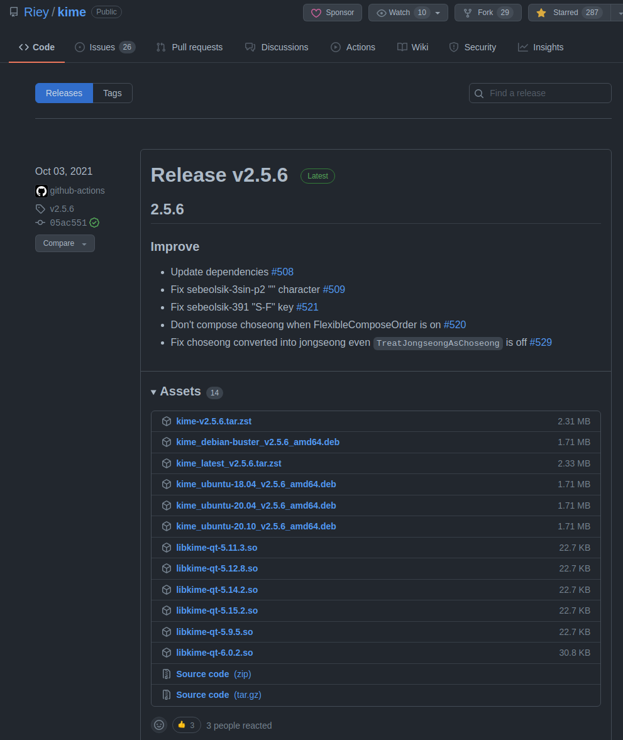This screenshot has width=623, height=740.
Task: Click package icon for kime_latest tarball
Action: pyautogui.click(x=166, y=463)
